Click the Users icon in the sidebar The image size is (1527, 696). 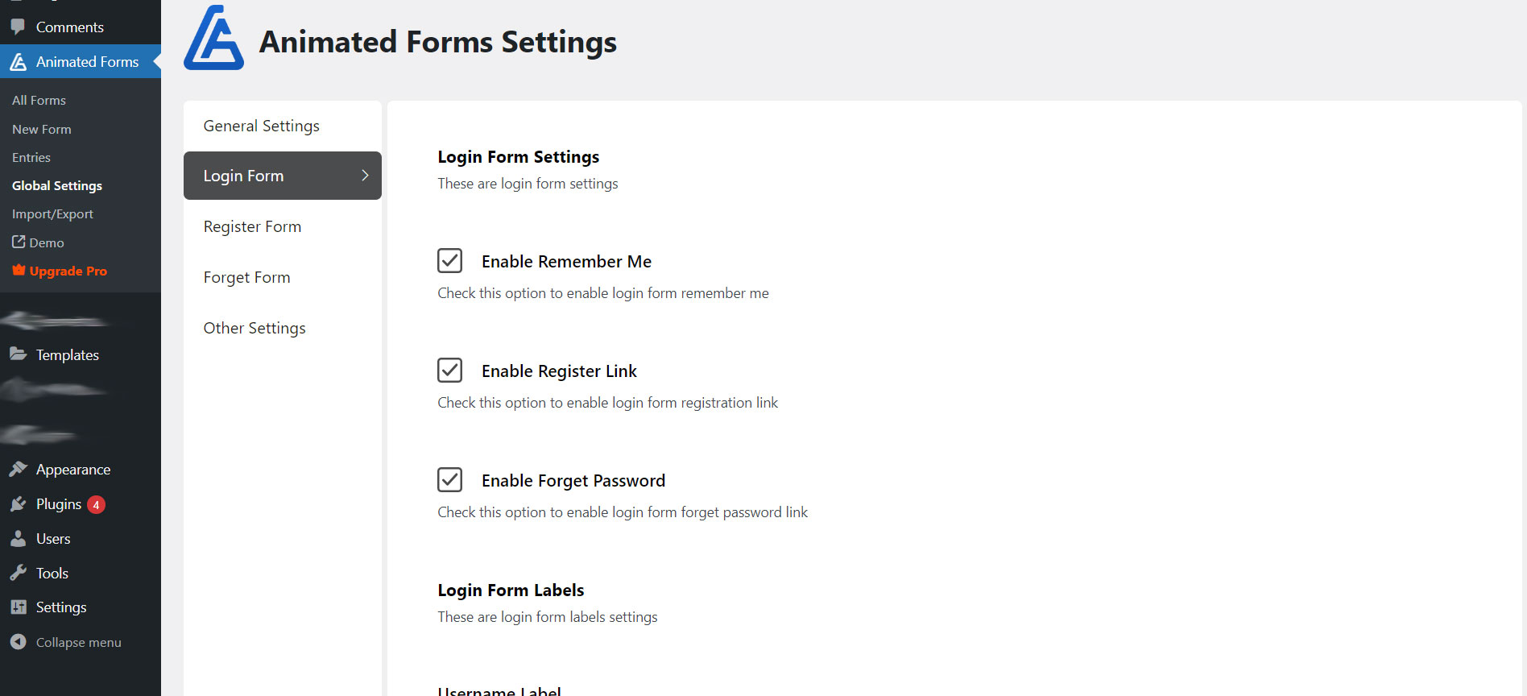tap(18, 538)
